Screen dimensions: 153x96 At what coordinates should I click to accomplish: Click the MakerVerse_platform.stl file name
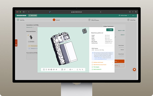(x=97, y=33)
